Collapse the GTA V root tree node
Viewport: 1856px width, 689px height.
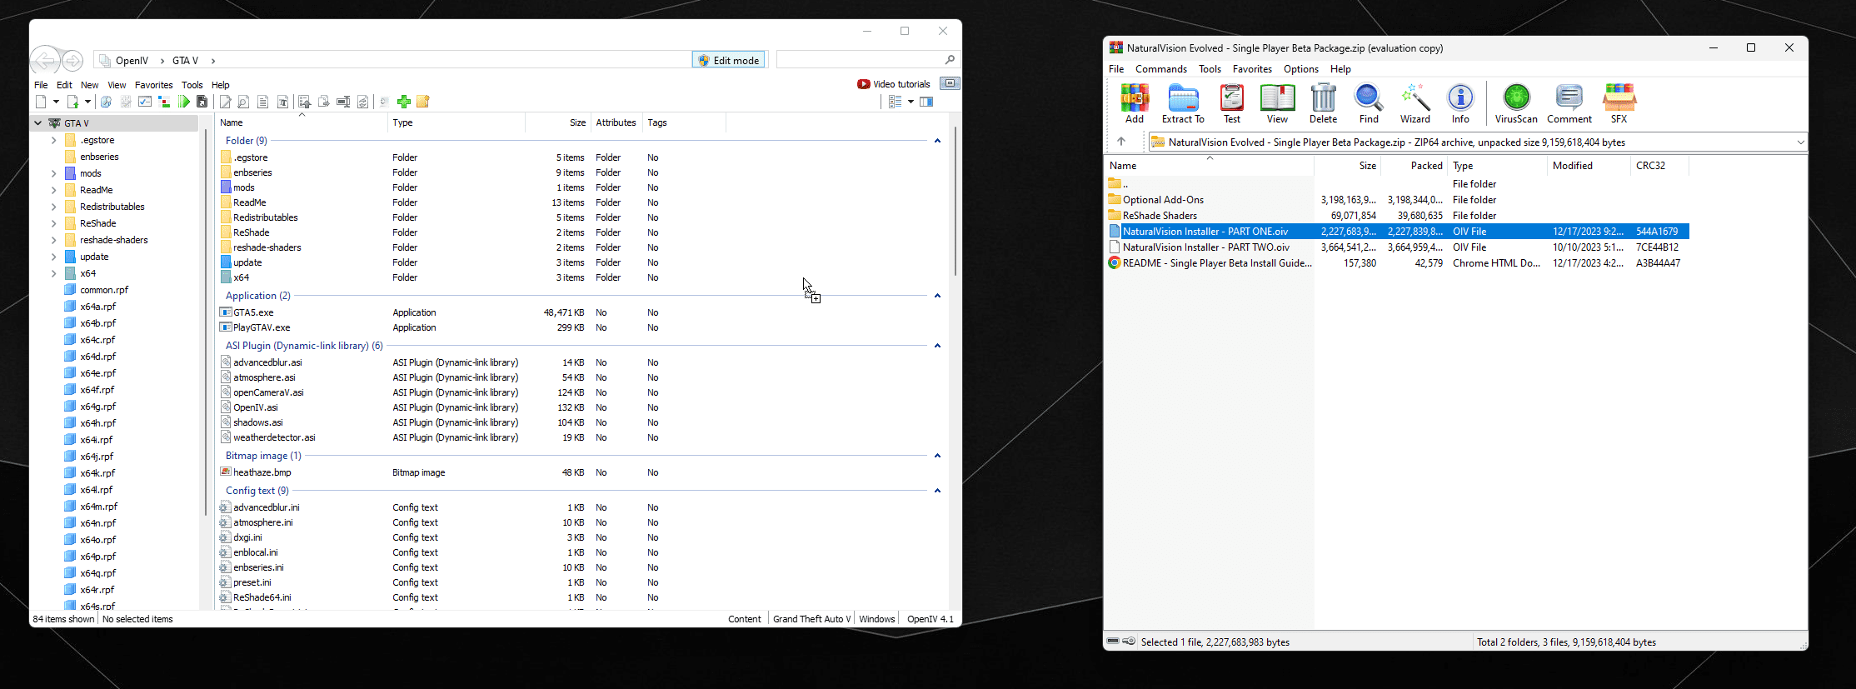pos(37,123)
